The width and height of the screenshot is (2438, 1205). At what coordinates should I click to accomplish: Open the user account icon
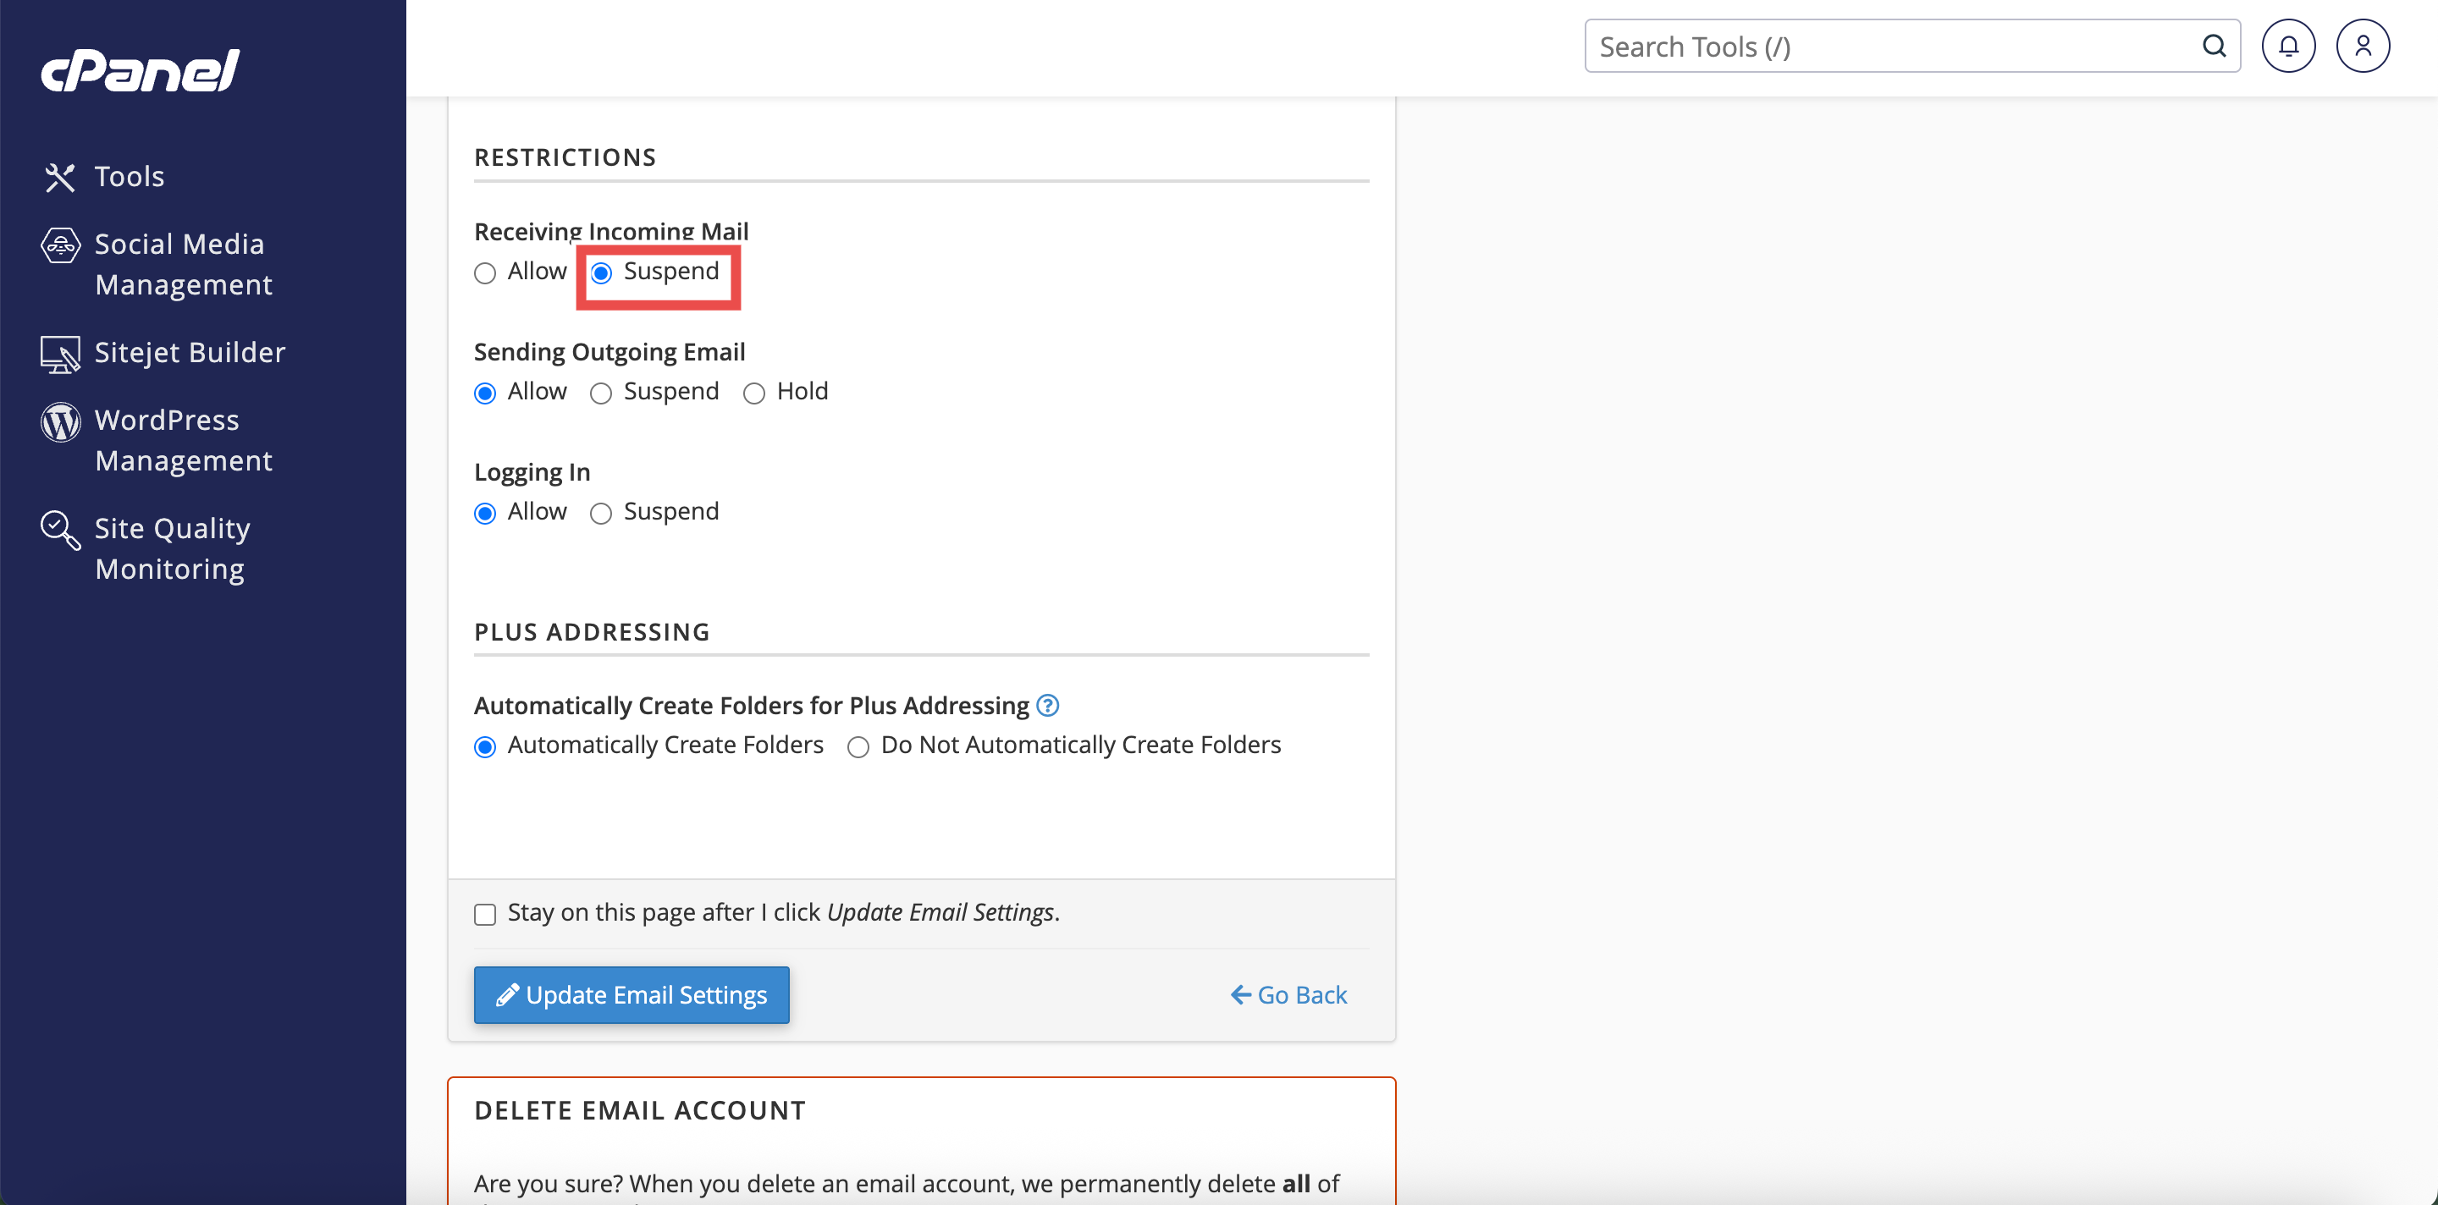tap(2363, 47)
